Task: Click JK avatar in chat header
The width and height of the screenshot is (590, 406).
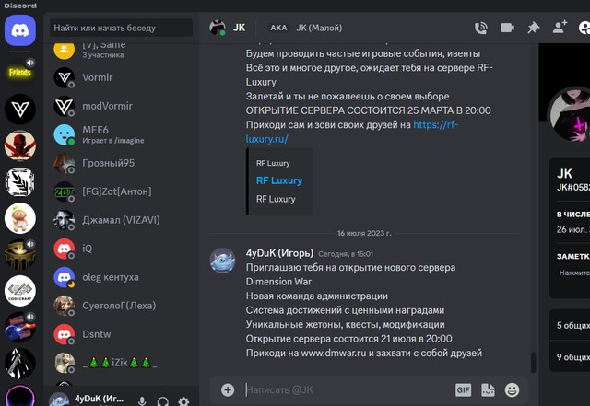Action: [218, 28]
